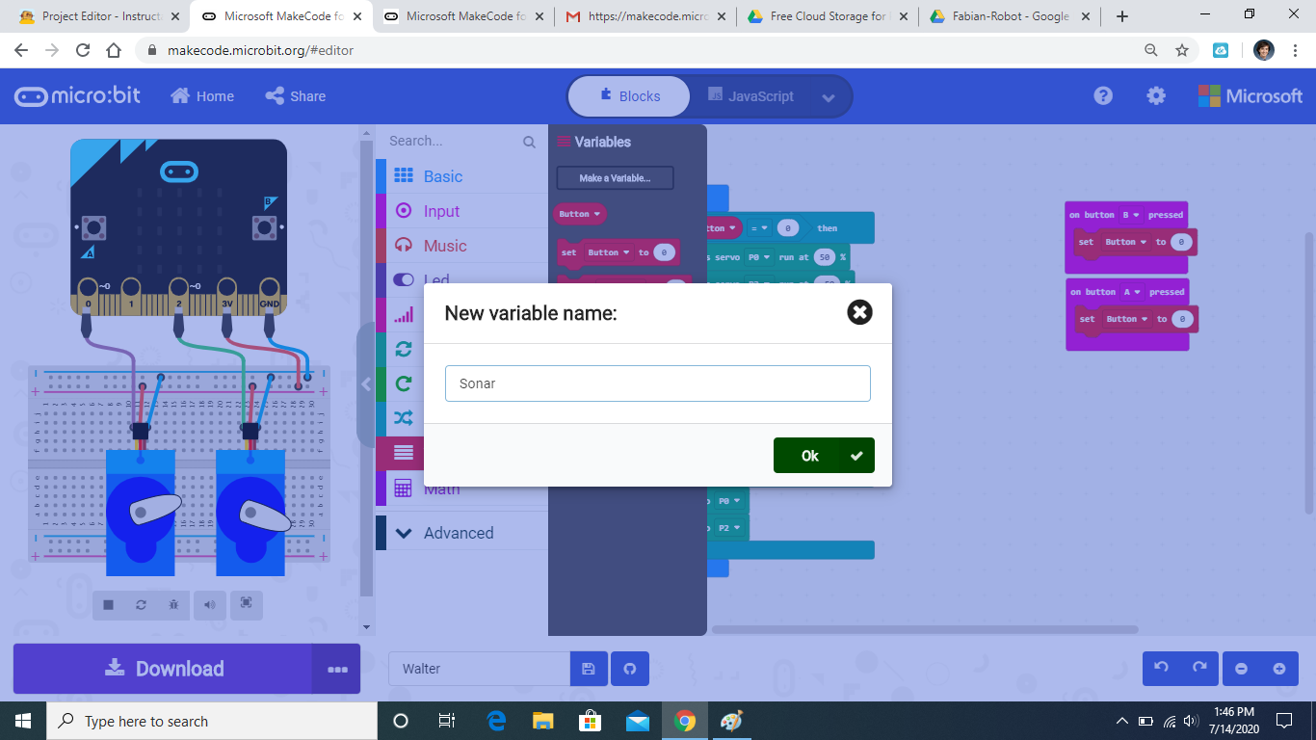
Task: Undo the last workspace change
Action: tap(1162, 669)
